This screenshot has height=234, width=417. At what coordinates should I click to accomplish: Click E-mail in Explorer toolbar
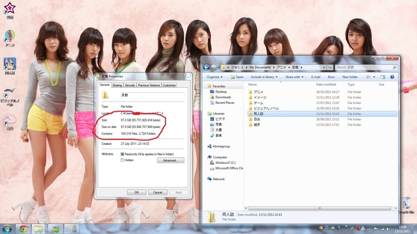point(315,77)
